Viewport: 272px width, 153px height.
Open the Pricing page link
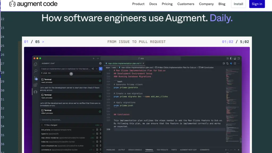(x=167, y=4)
